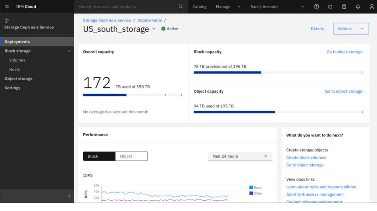The width and height of the screenshot is (377, 211).
Task: Click the Details link
Action: point(317,29)
